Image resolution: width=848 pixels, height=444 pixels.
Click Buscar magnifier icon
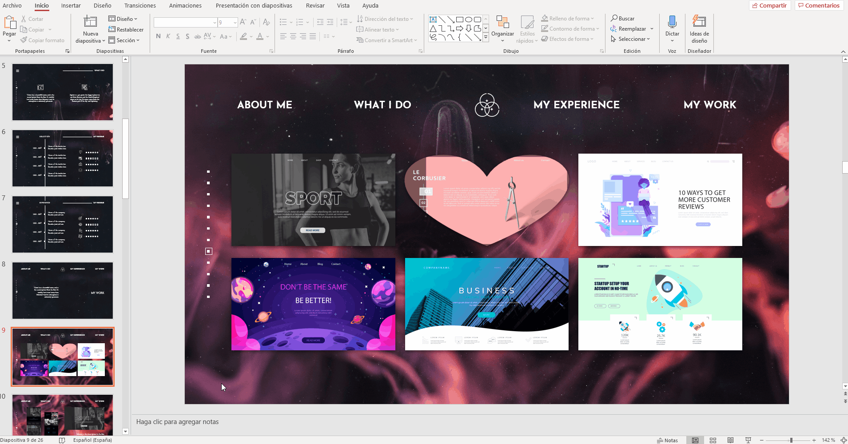click(x=614, y=18)
